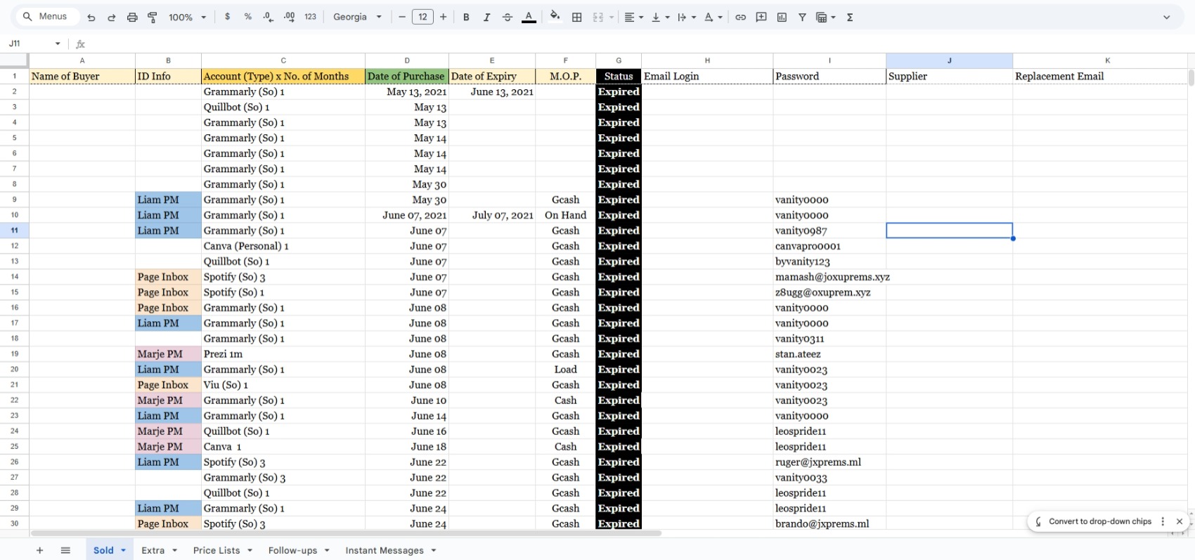Open the fill color picker

[555, 16]
